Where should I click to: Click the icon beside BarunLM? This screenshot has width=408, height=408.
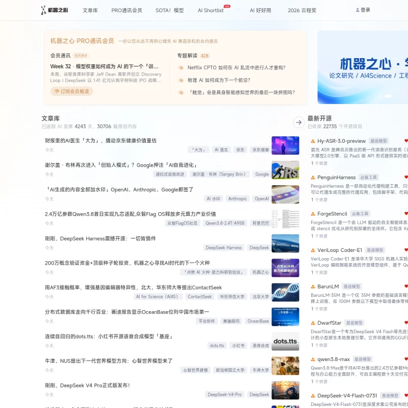click(x=313, y=287)
